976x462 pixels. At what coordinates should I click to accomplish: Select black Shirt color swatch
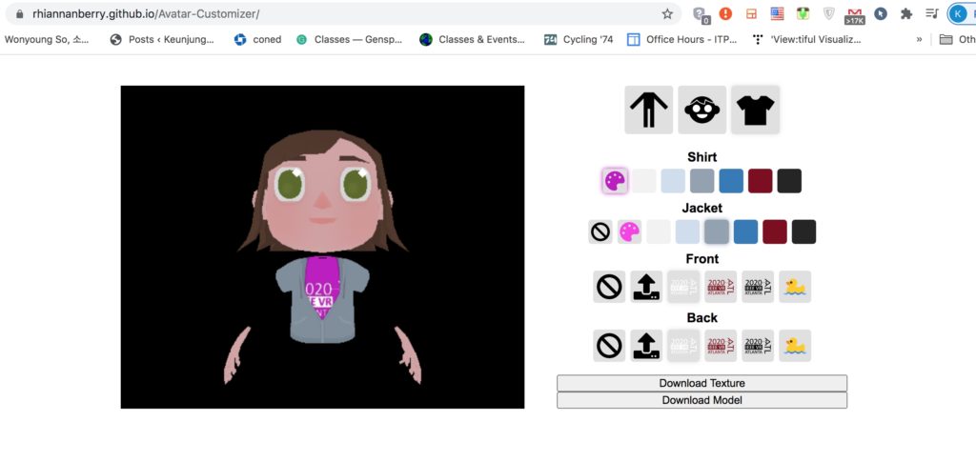click(x=789, y=181)
